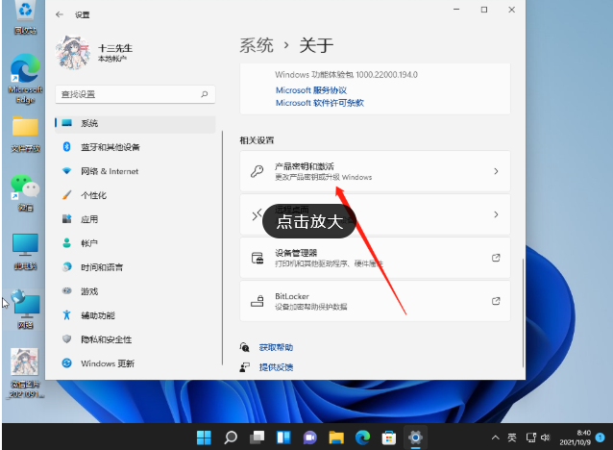Viewport: 613px width, 450px height.
Task: Select 系统 in the sidebar
Action: coord(135,123)
